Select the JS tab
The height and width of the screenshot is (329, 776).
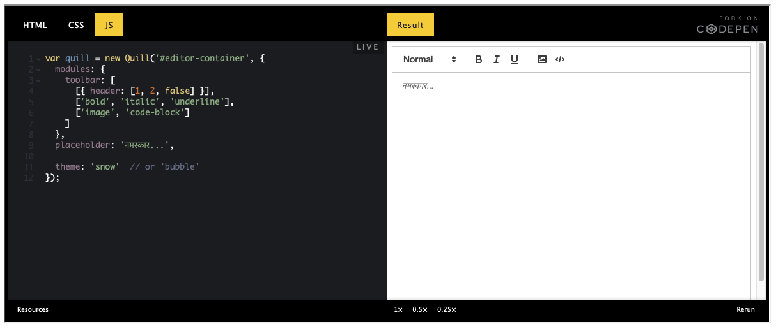click(109, 25)
